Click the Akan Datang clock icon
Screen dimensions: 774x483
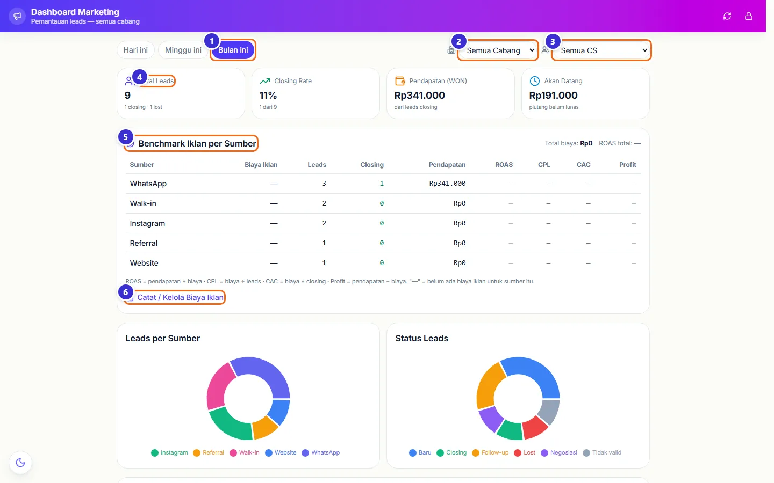coord(535,81)
